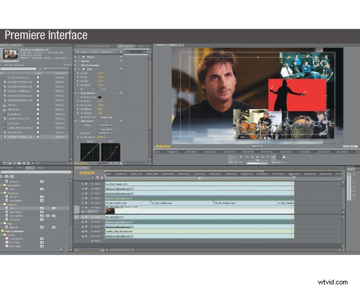
Task: Switch to the Info tab in the lower-left panel
Action: click(x=20, y=168)
